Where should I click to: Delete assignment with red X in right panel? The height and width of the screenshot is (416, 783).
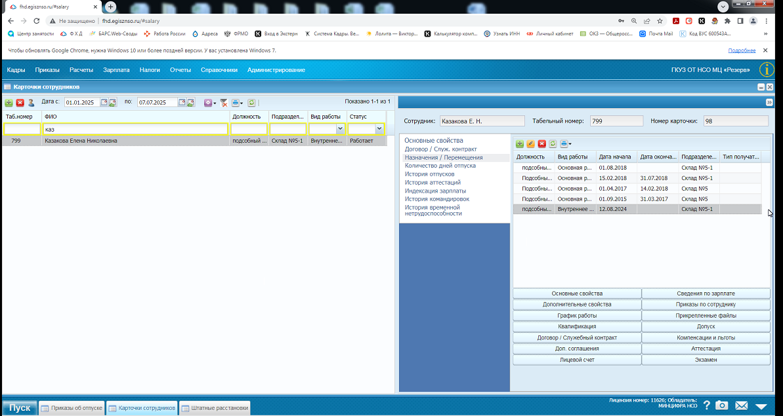point(542,144)
